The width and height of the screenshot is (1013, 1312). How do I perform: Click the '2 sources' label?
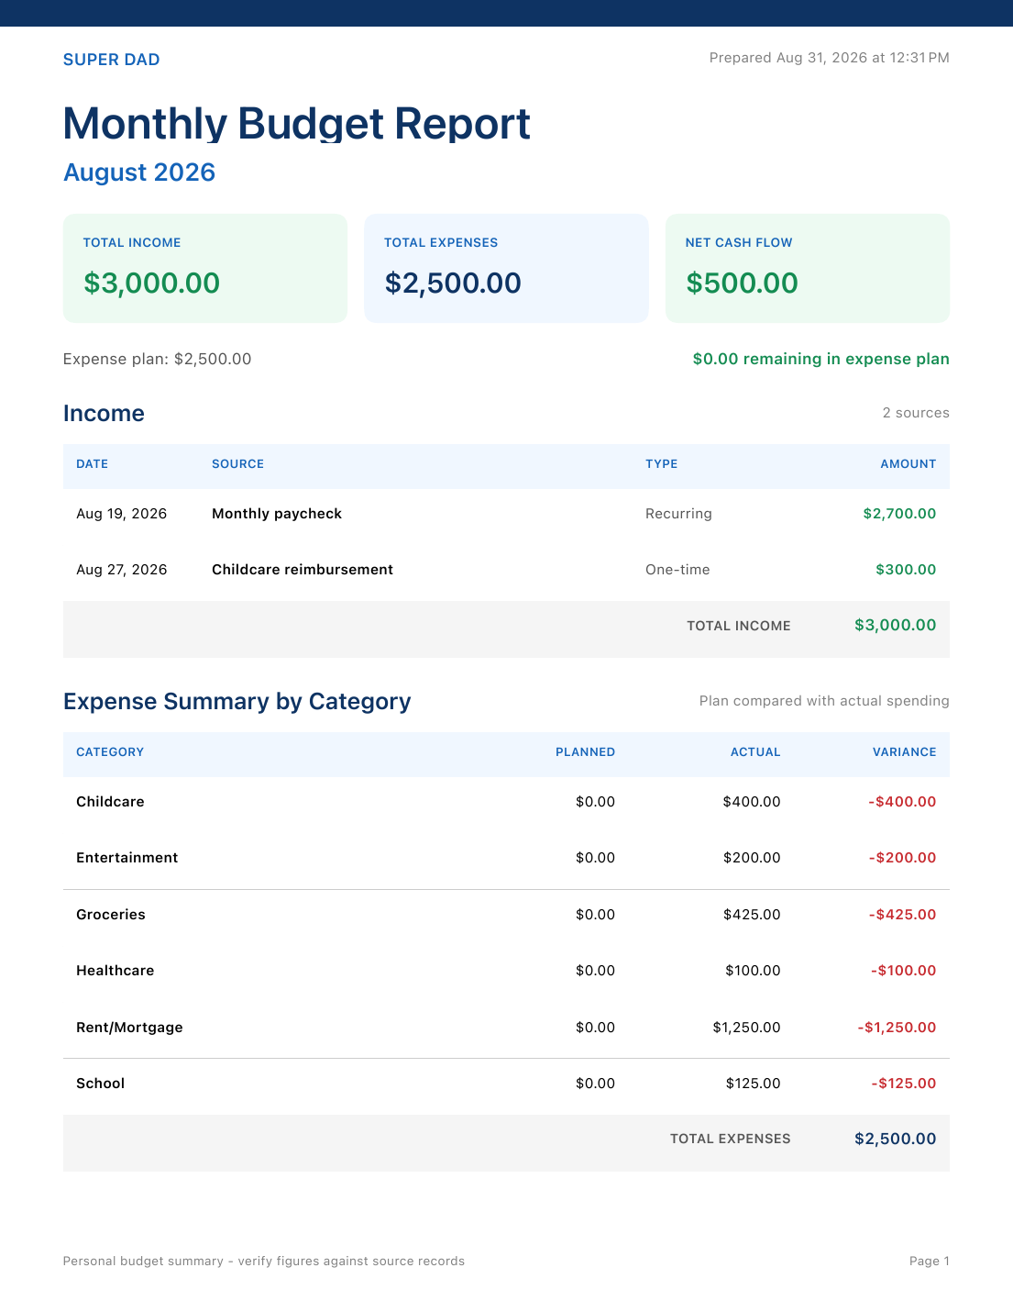pos(916,413)
